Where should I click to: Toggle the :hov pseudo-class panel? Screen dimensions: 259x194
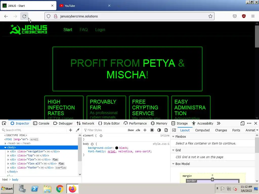pyautogui.click(x=131, y=130)
